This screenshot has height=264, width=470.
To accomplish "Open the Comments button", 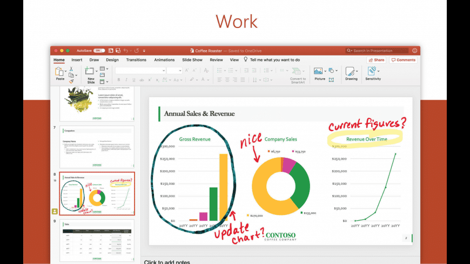I will pyautogui.click(x=404, y=60).
